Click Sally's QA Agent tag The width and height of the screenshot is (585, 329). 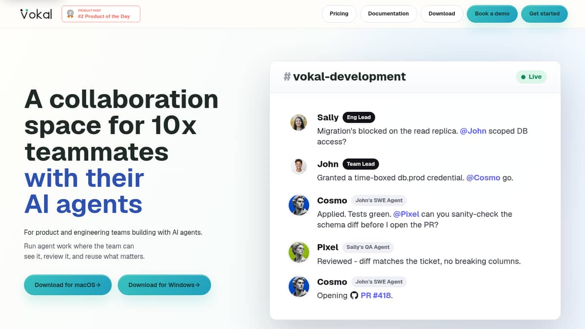click(368, 247)
